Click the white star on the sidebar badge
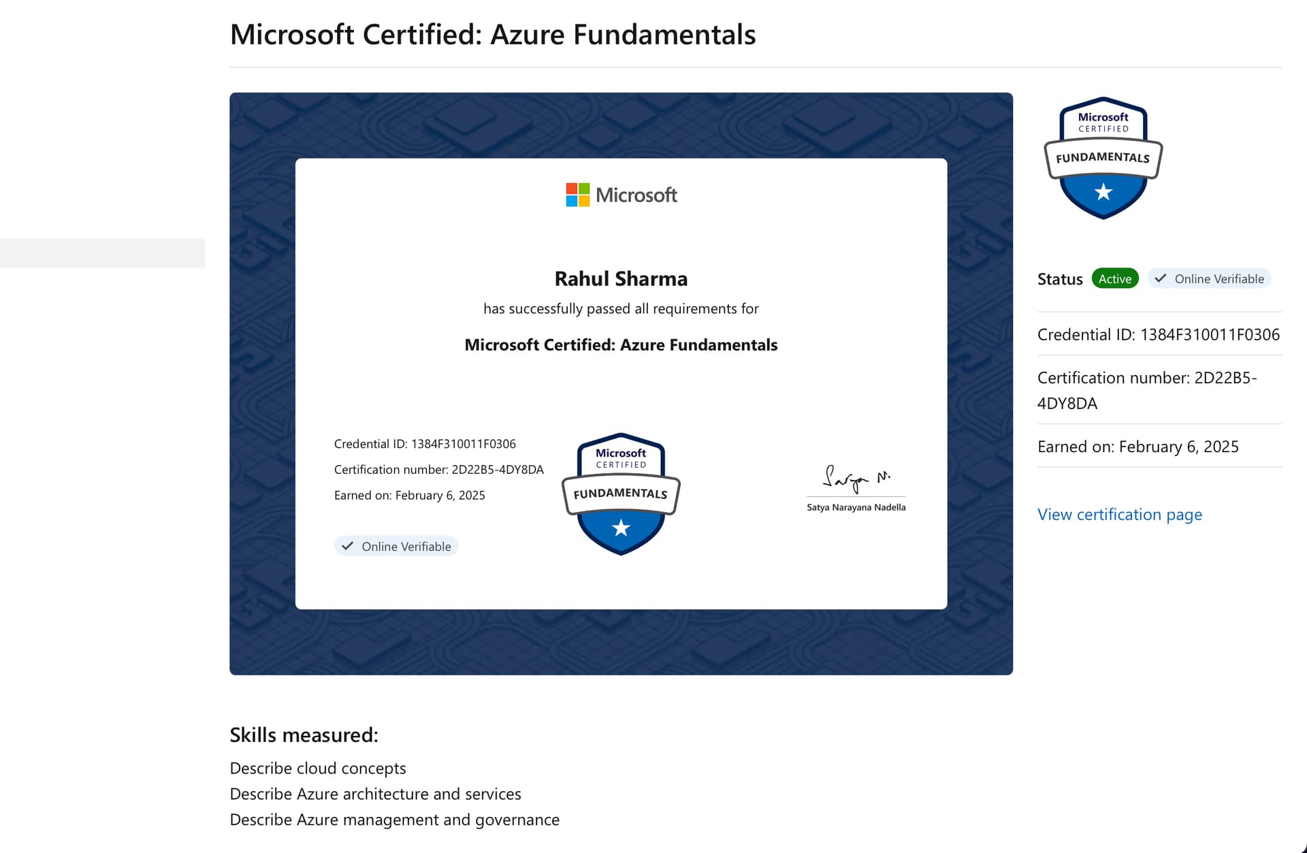1307x853 pixels. tap(1103, 192)
